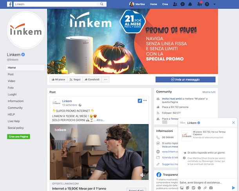Click the @linkem page handle

13,60
